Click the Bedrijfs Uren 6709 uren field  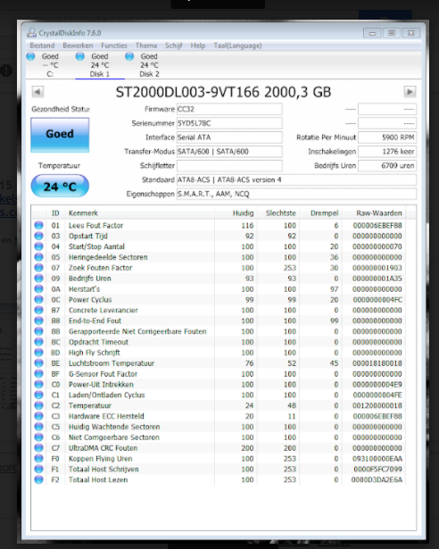click(387, 166)
